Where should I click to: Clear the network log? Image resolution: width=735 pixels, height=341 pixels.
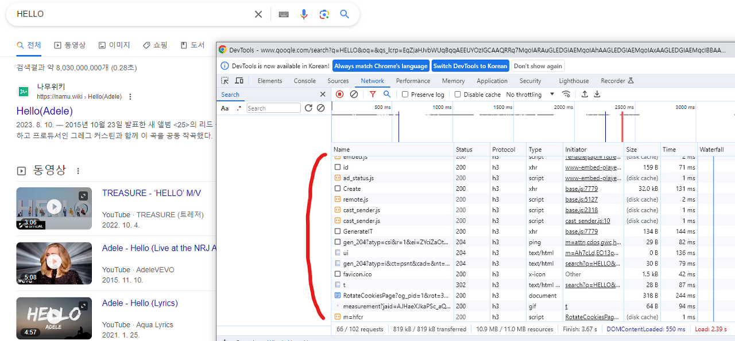click(354, 94)
